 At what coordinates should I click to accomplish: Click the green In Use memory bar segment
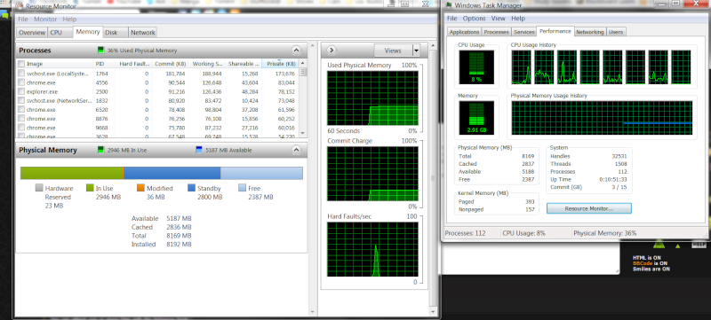click(x=72, y=173)
